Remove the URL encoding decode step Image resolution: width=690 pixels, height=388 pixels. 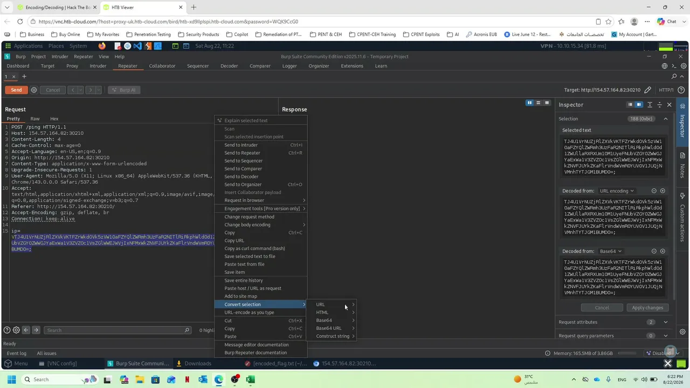(x=654, y=191)
